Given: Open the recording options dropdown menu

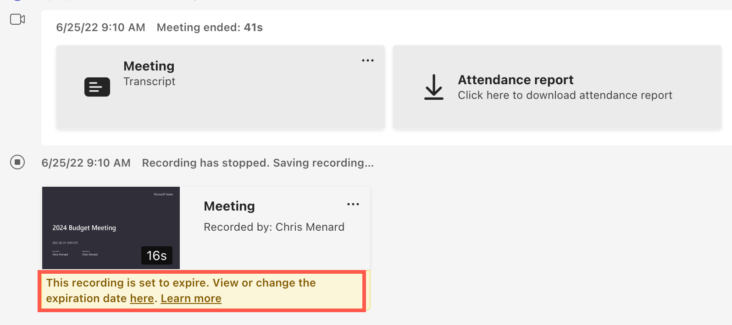Looking at the screenshot, I should tap(353, 204).
